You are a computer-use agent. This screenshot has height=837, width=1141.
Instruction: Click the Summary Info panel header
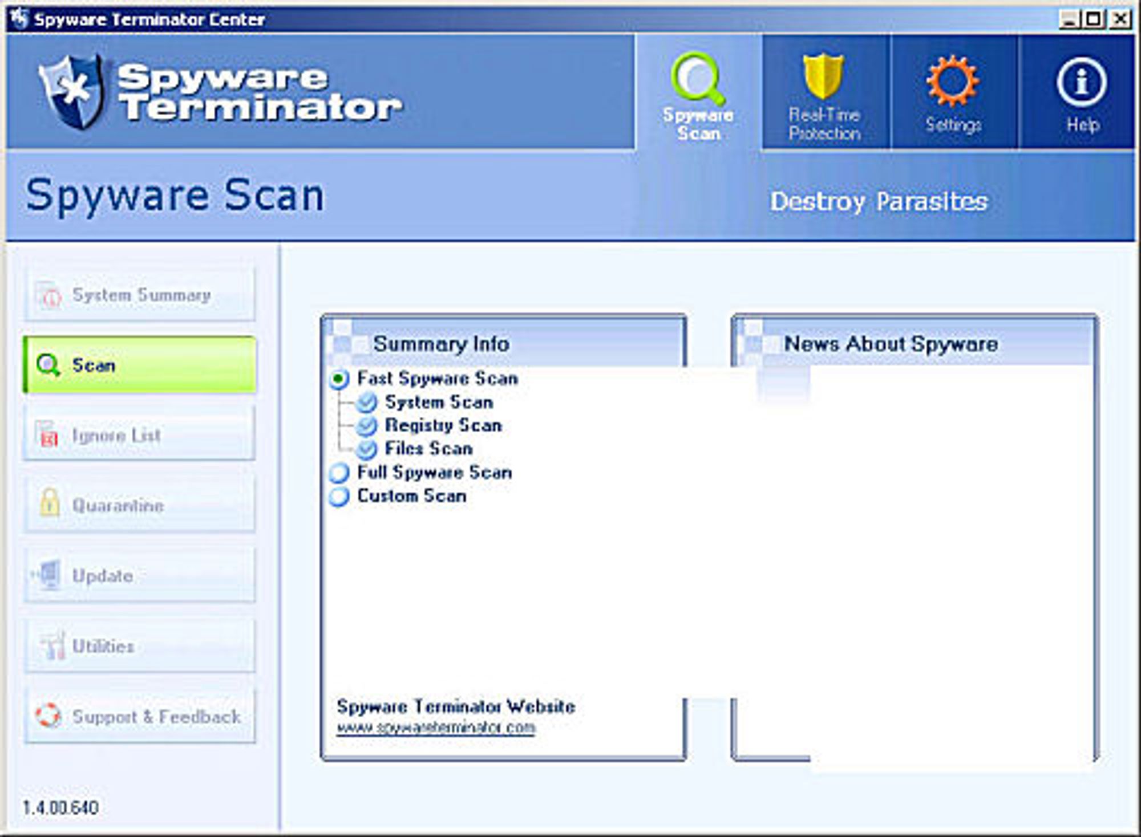tap(503, 343)
